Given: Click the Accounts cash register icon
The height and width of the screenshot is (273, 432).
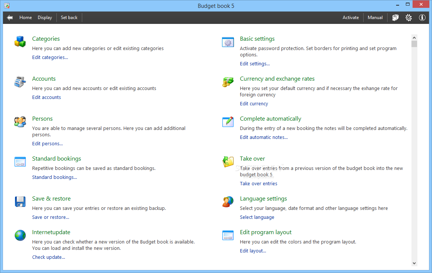Looking at the screenshot, I should (20, 82).
